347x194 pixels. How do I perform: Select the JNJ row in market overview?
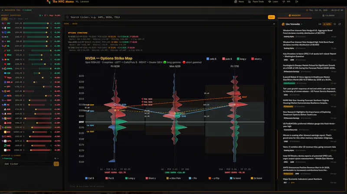[31, 23]
